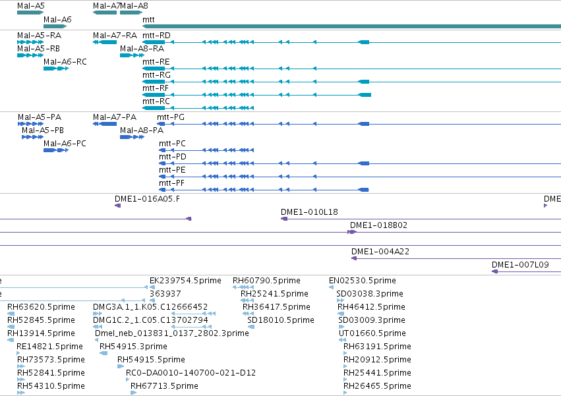Select the mtt gene track
Viewport: 561px width, 396px height.
352,26
